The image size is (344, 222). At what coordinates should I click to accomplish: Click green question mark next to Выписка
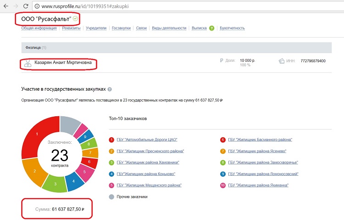click(x=211, y=28)
